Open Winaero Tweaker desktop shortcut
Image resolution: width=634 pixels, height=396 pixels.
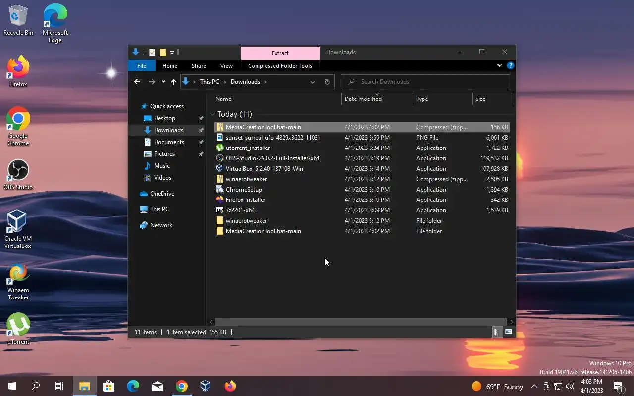18,281
